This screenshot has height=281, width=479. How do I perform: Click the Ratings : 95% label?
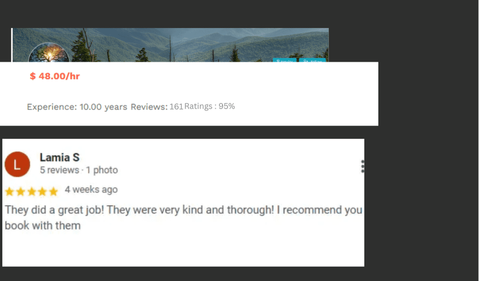209,106
